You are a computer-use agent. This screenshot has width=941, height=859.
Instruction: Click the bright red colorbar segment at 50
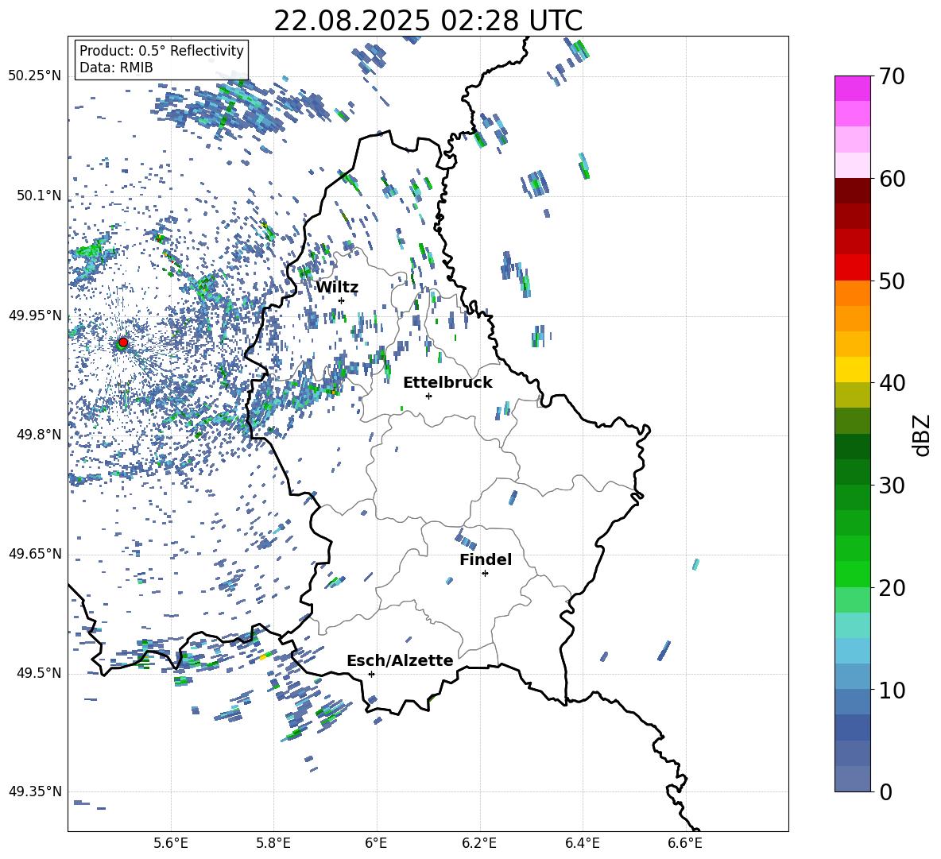852,268
